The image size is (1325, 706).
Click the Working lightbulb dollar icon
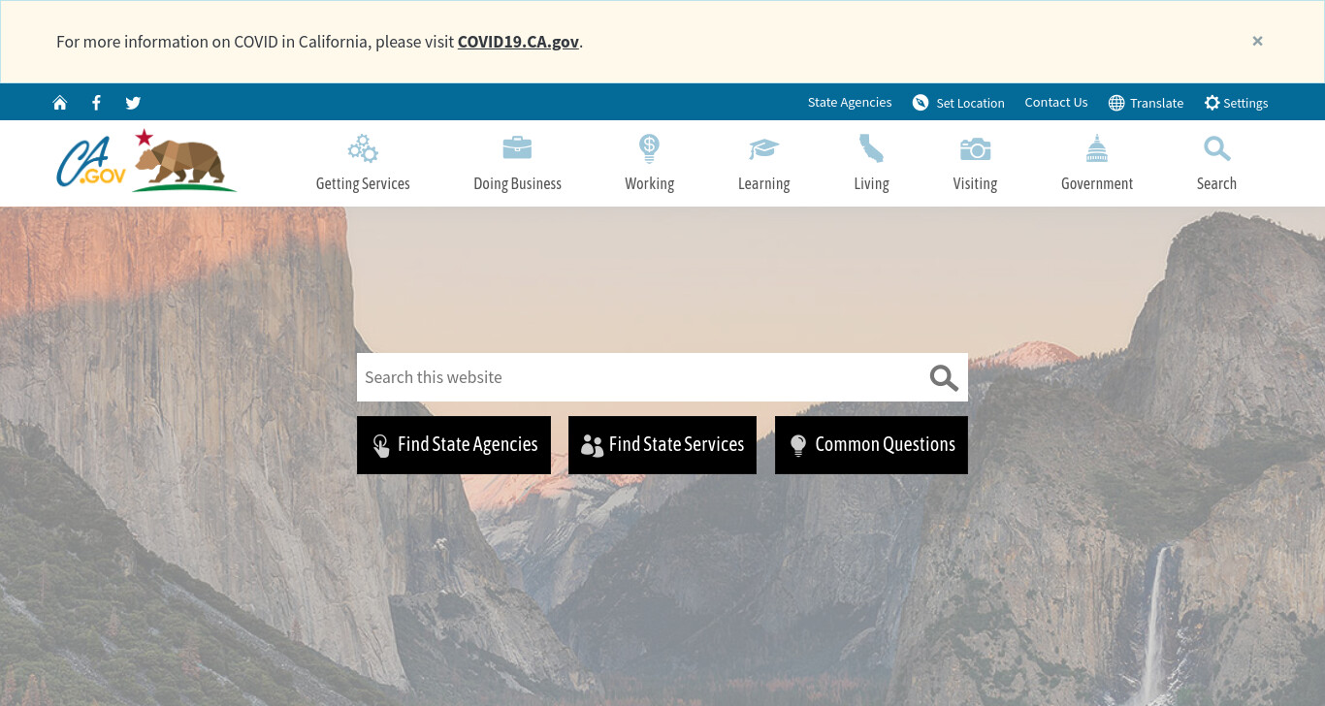(x=649, y=148)
